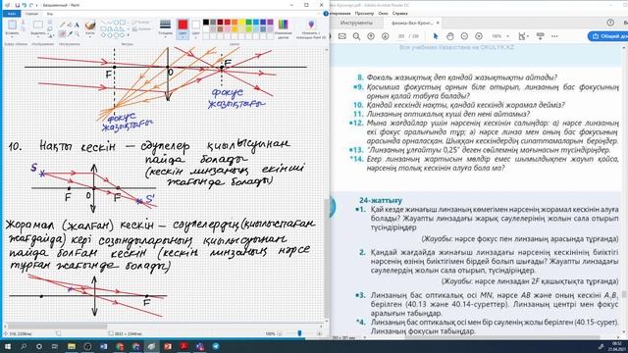Image resolution: width=628 pixels, height=353 pixels.
Task: Open the File tab in Paint
Action: (x=12, y=14)
